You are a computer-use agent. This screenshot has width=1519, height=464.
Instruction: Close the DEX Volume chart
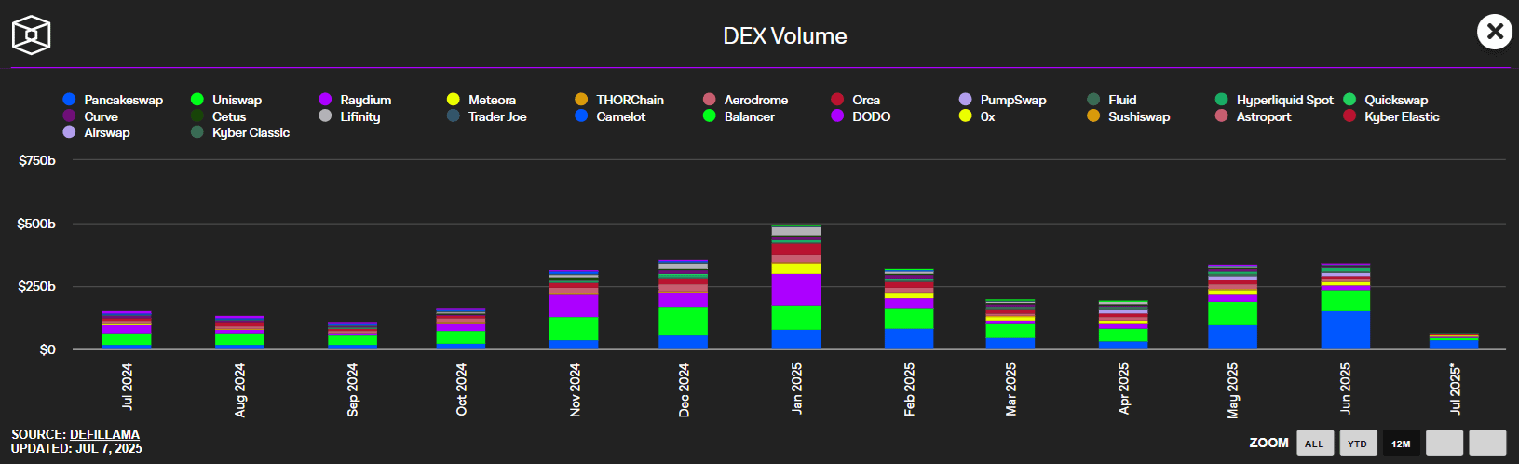(x=1494, y=32)
